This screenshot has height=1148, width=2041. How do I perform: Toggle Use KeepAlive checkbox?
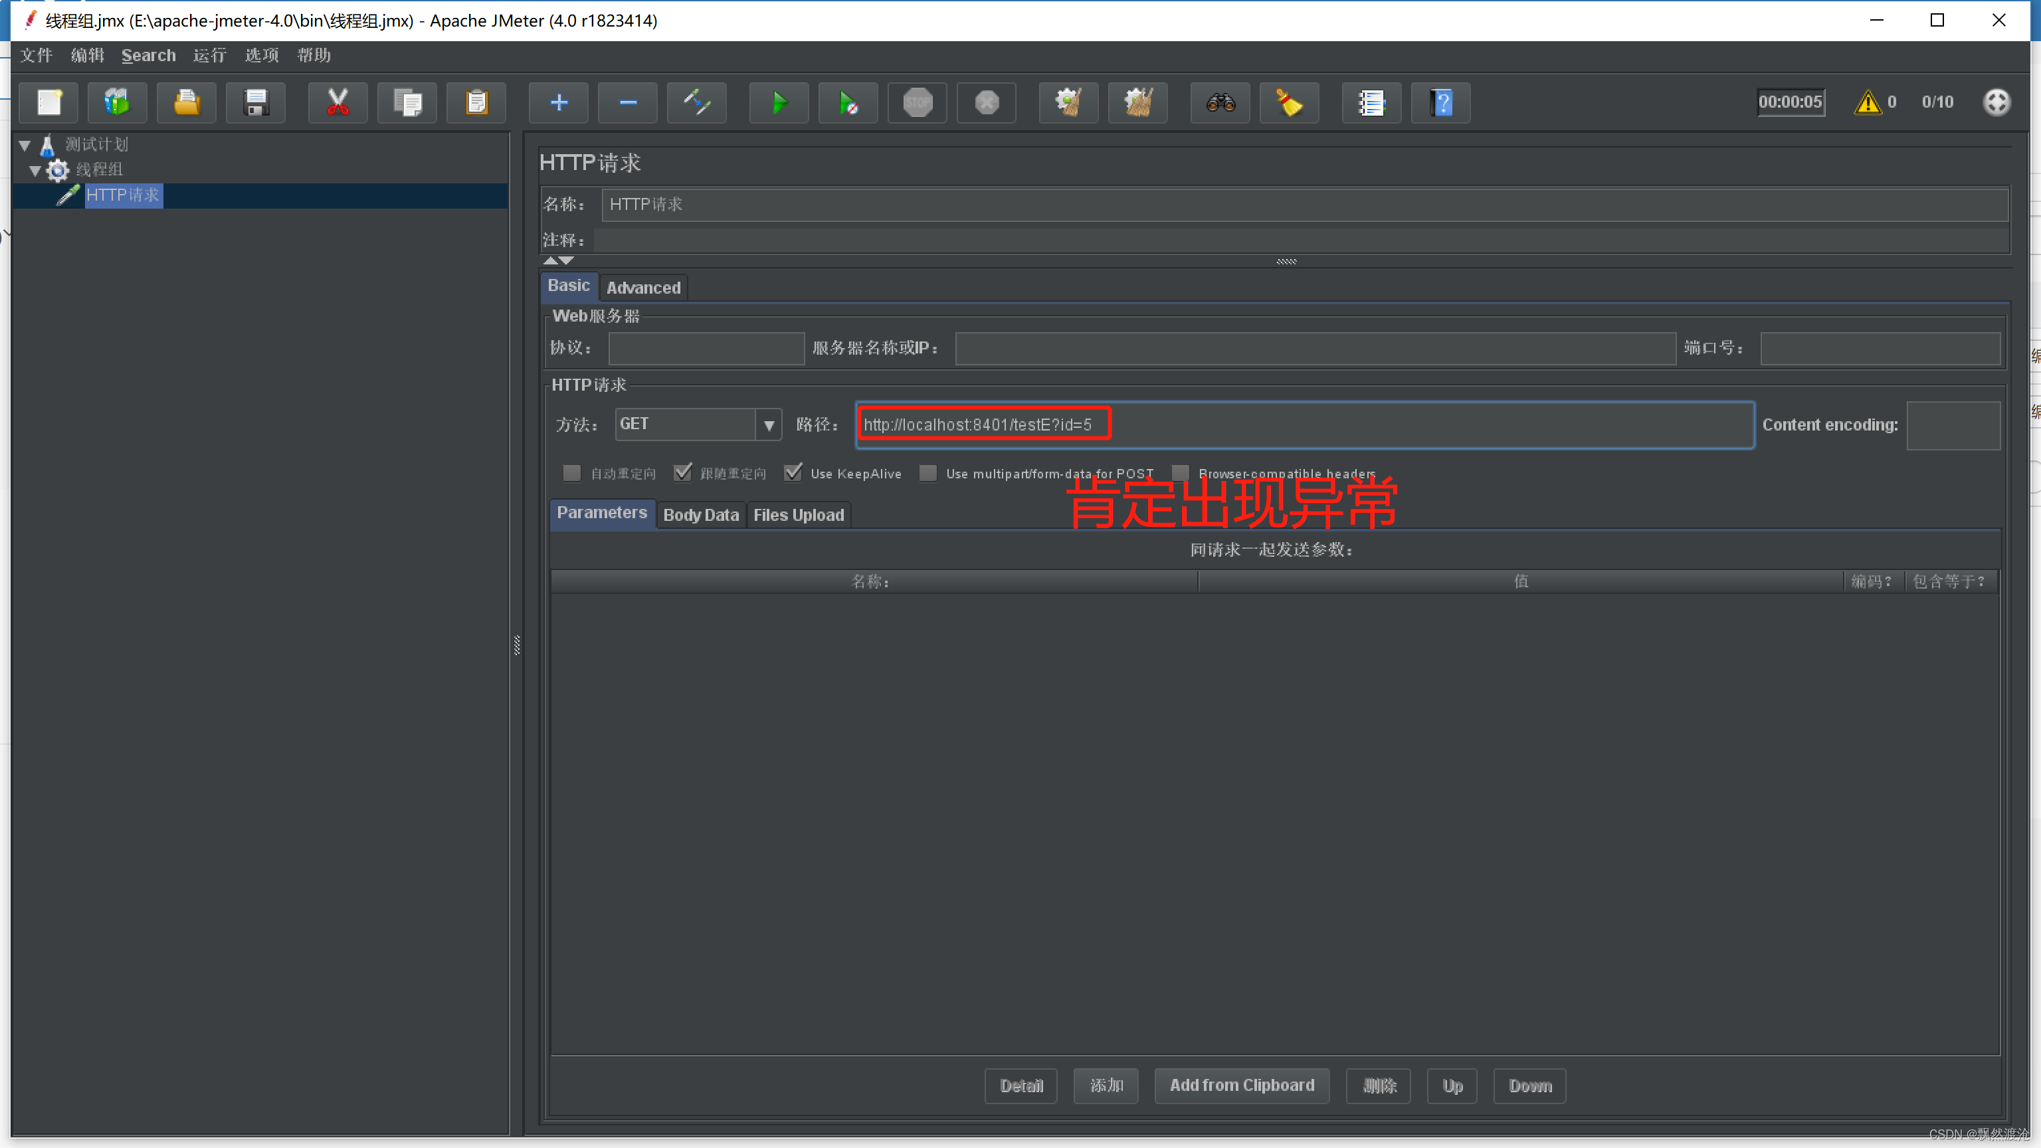[792, 472]
